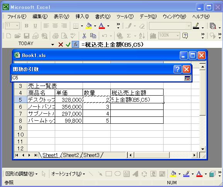Select row 8 header

[20, 121]
